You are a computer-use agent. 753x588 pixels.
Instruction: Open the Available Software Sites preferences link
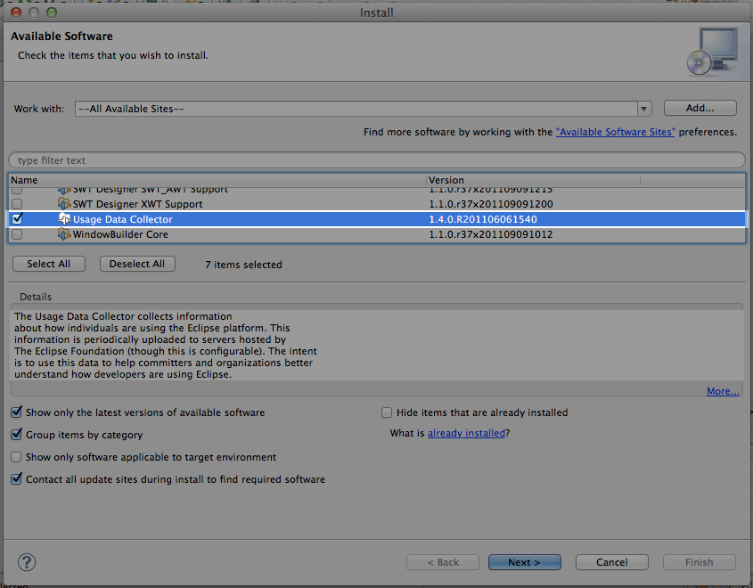tap(615, 132)
